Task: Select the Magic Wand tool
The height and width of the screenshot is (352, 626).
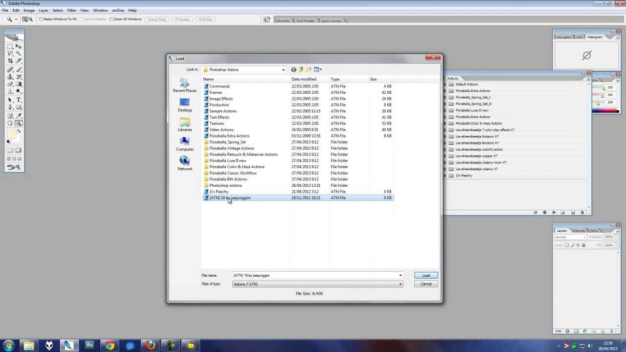Action: 19,53
